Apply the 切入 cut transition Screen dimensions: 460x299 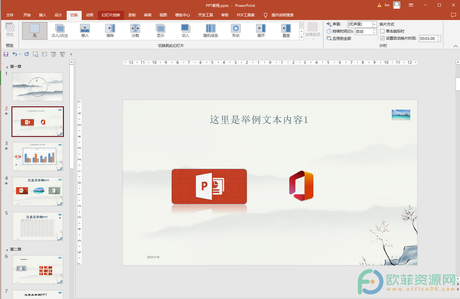(186, 31)
